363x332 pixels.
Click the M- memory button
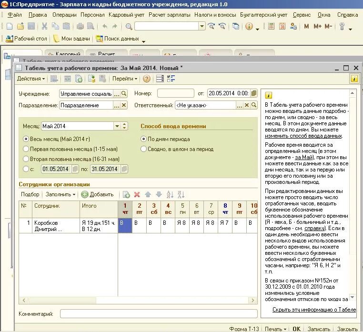pyautogui.click(x=328, y=26)
